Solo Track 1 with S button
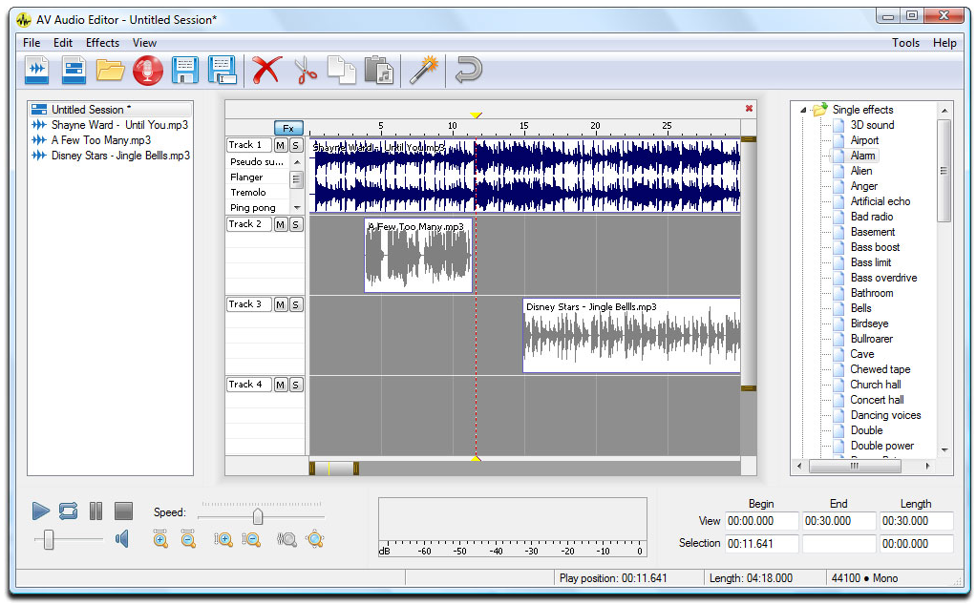The height and width of the screenshot is (605, 976). click(x=296, y=145)
